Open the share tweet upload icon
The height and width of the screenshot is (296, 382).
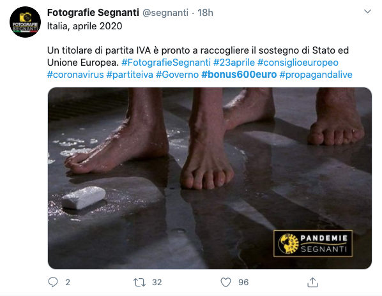click(x=312, y=282)
